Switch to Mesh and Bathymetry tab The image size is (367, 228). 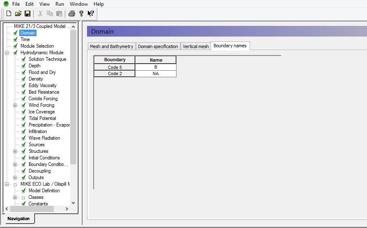112,46
